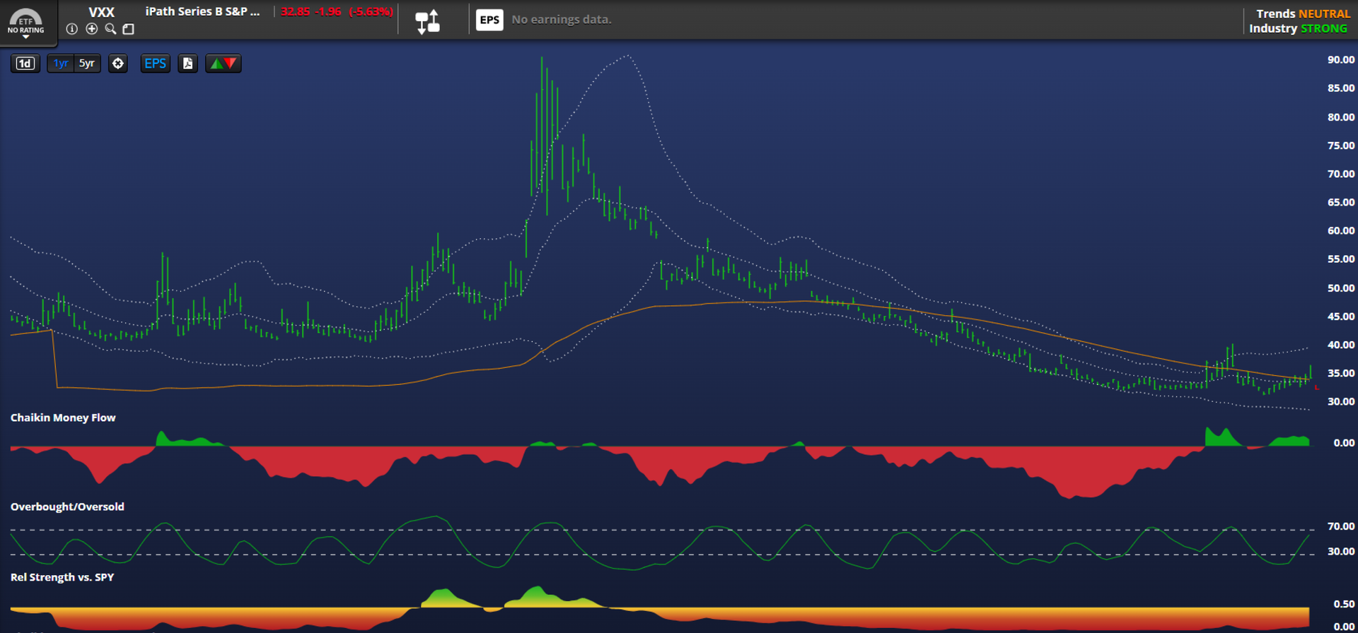Image resolution: width=1358 pixels, height=633 pixels.
Task: Click the Industry STRONG label
Action: point(1297,29)
